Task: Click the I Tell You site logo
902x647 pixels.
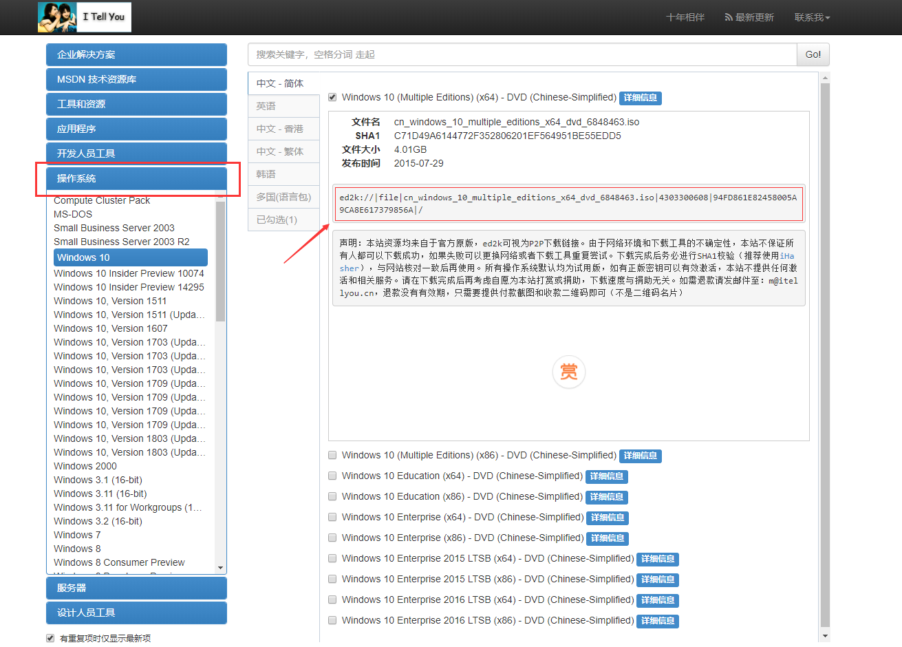Action: (85, 17)
